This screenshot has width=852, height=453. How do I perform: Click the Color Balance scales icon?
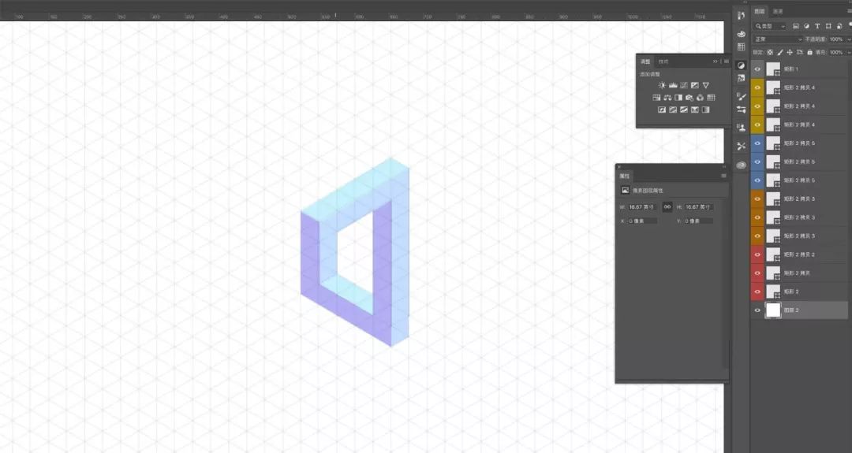(667, 98)
